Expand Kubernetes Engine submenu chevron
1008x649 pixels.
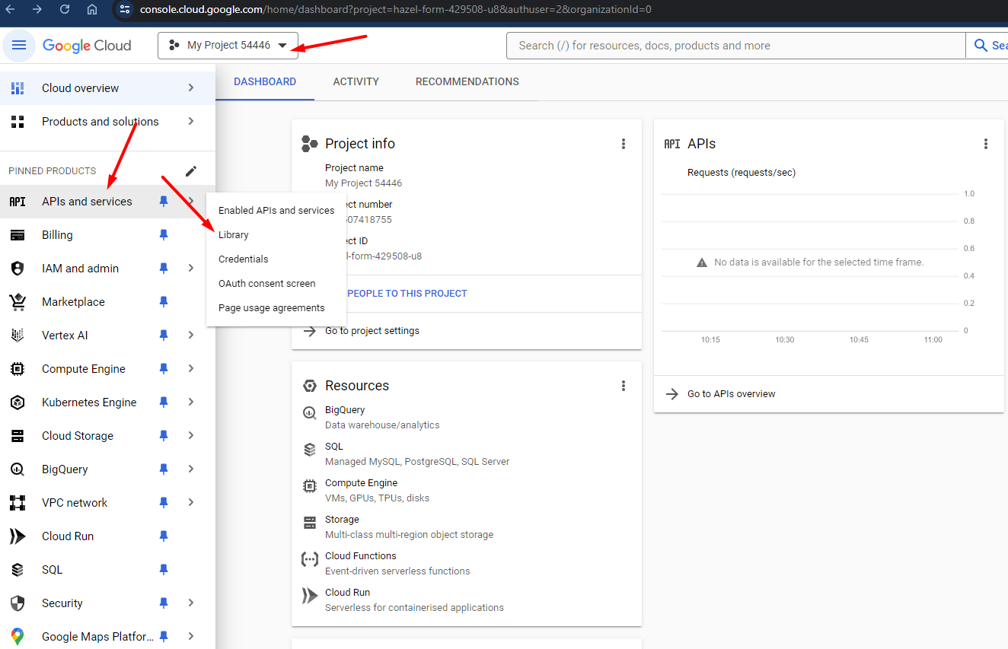191,402
